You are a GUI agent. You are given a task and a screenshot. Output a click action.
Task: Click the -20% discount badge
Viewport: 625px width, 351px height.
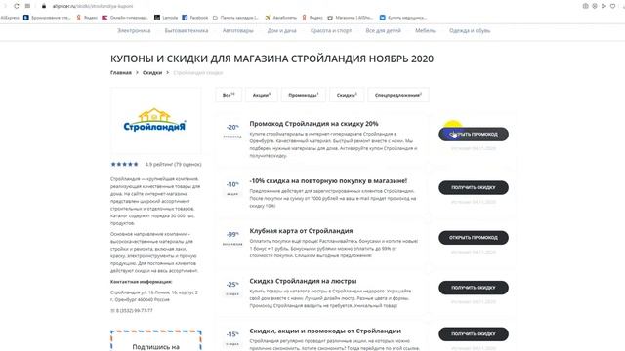point(232,128)
